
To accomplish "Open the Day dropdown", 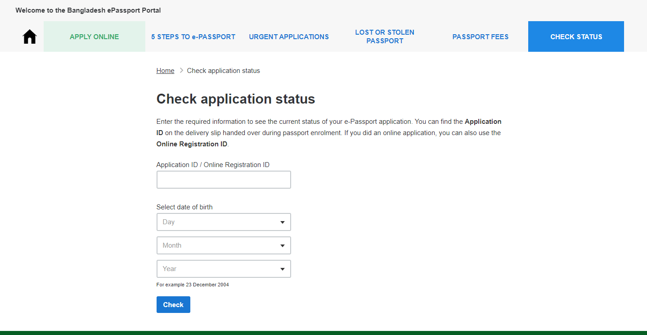I will coord(224,222).
